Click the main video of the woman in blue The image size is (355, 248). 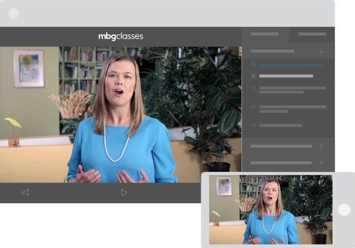click(x=120, y=115)
